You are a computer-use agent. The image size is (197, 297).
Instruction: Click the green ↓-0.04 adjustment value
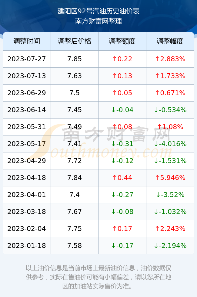pyautogui.click(x=122, y=110)
